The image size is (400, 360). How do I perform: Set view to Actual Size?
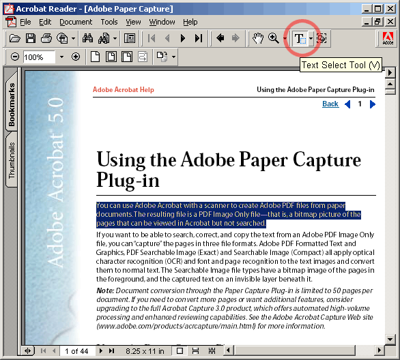95,57
